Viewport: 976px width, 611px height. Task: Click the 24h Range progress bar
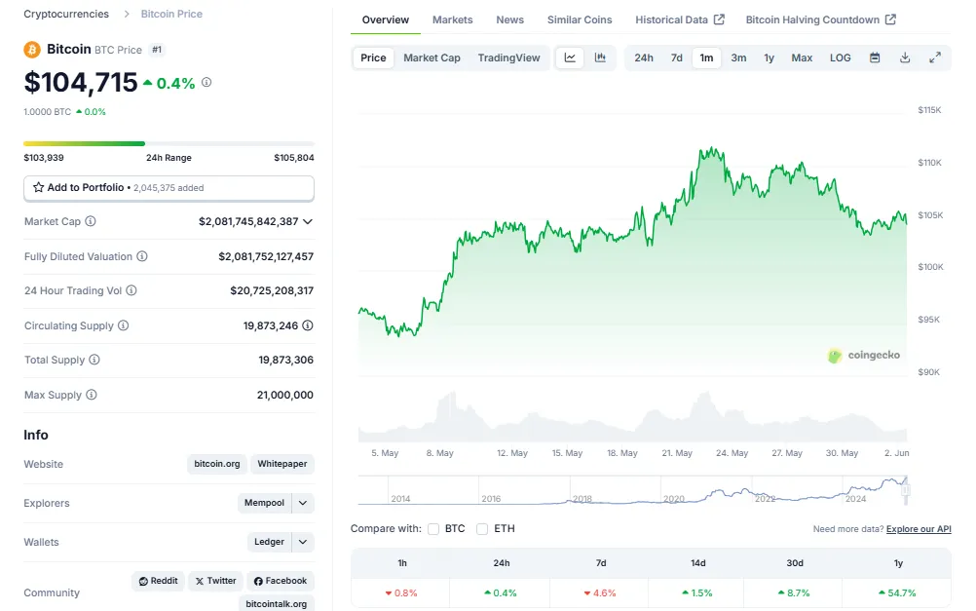click(169, 144)
